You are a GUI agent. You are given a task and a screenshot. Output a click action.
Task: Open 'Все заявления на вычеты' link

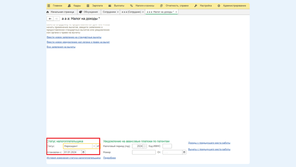pos(61,47)
